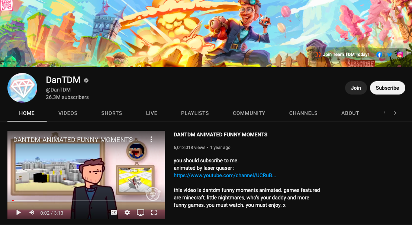Click the channel banner artwork

point(206,33)
